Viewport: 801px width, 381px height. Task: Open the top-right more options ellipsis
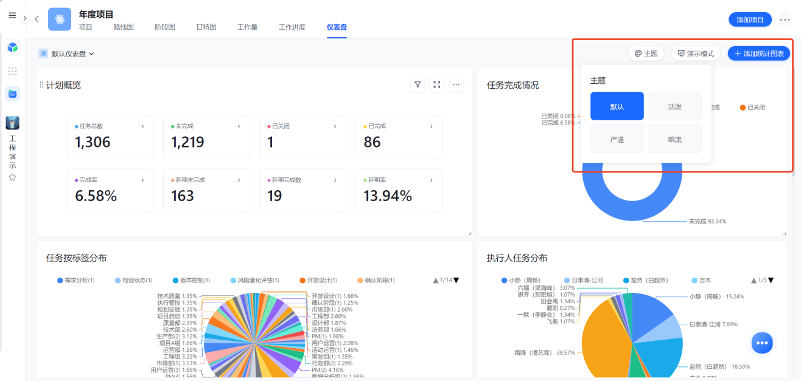pos(785,19)
